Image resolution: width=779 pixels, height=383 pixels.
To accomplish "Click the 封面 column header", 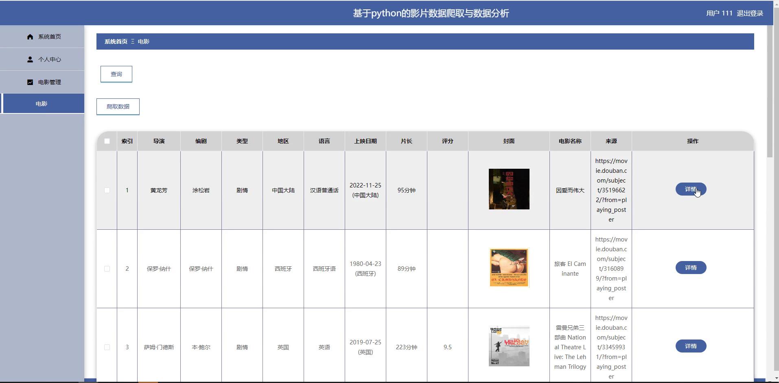I will coord(509,141).
